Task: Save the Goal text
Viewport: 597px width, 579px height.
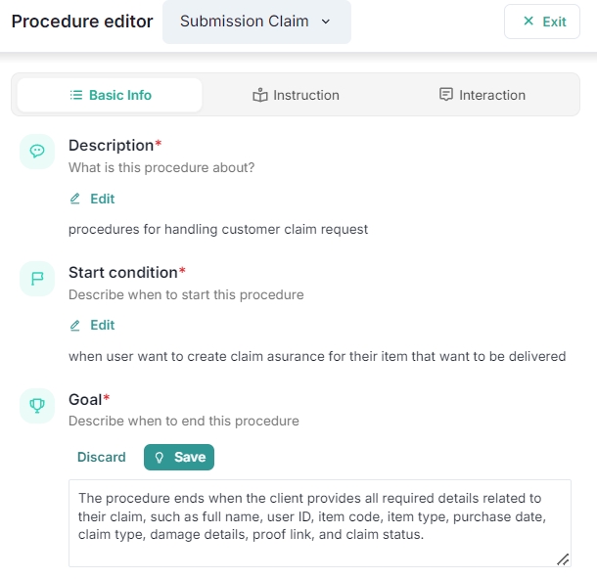Action: (179, 457)
